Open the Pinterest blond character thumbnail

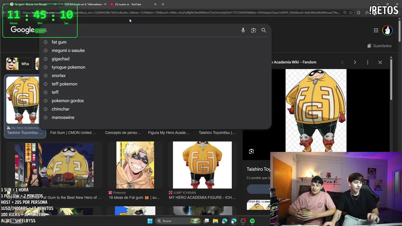135,165
